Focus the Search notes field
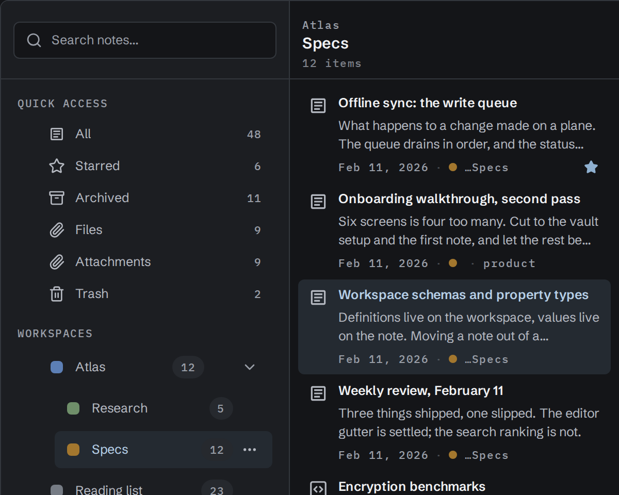 point(145,40)
